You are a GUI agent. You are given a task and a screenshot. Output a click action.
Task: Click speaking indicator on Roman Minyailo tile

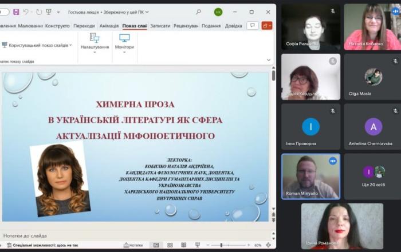coord(333,161)
